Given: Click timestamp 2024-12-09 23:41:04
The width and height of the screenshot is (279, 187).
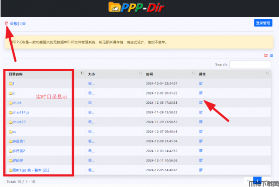Looking at the screenshot, I should [161, 141].
